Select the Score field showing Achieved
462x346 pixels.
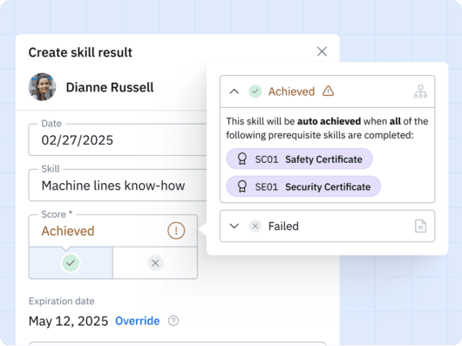(112, 231)
